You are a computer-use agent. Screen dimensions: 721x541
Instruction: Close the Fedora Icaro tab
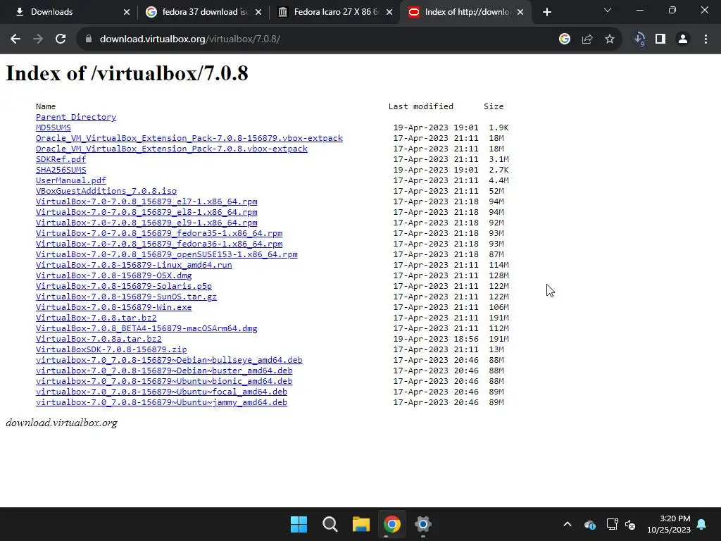(389, 13)
